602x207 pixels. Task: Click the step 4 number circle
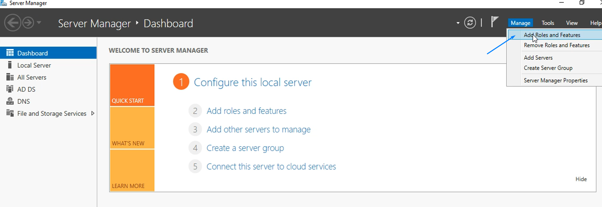[x=195, y=148]
